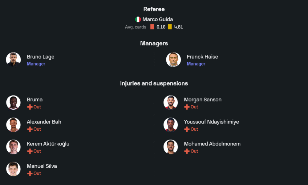Click the injury cross icon under Mohamed Abdelmonem
308x185 pixels.
point(187,151)
